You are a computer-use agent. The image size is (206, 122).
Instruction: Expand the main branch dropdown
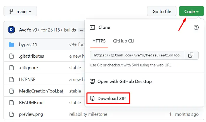[20, 12]
